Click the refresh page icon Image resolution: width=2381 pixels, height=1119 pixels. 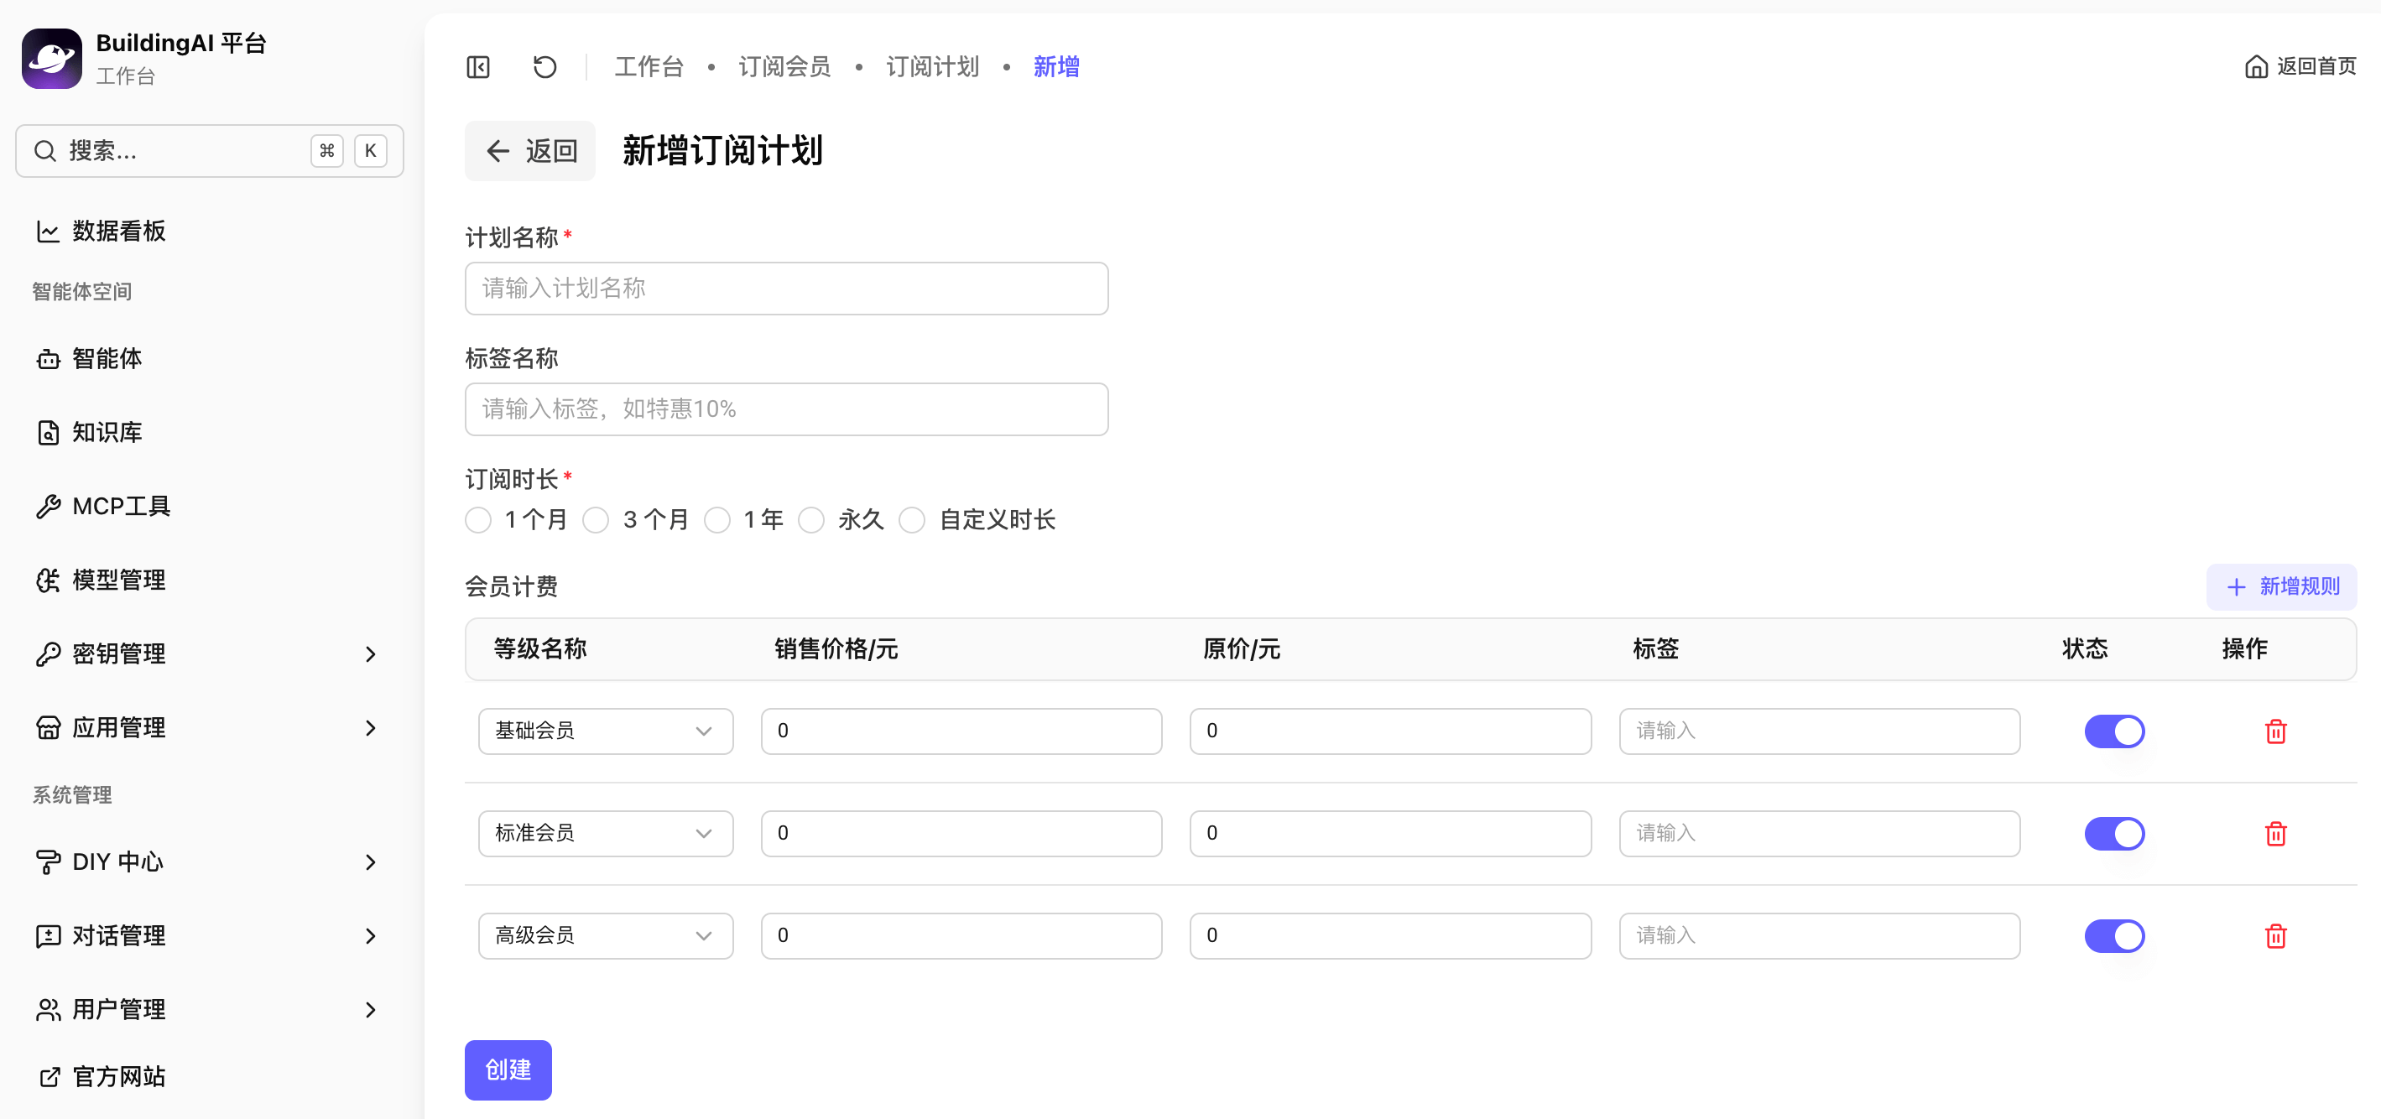pyautogui.click(x=544, y=66)
